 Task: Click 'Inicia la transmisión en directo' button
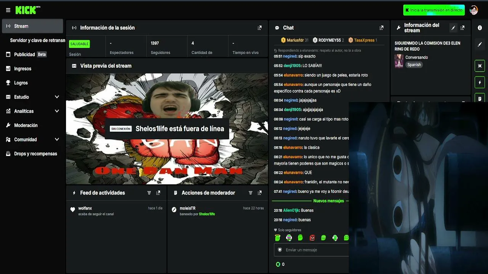click(x=434, y=10)
